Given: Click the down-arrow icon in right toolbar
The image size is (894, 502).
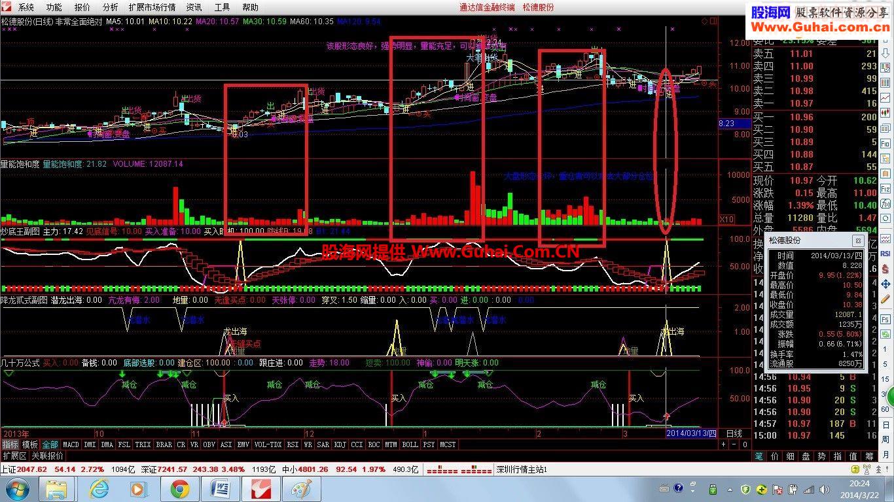Looking at the screenshot, I should [884, 53].
